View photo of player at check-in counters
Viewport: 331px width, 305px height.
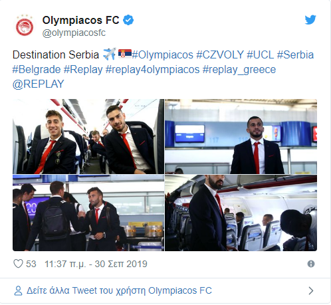click(x=241, y=136)
